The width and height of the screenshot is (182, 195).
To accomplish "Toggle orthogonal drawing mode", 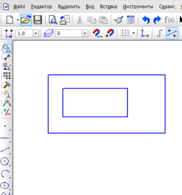I will pos(159,33).
